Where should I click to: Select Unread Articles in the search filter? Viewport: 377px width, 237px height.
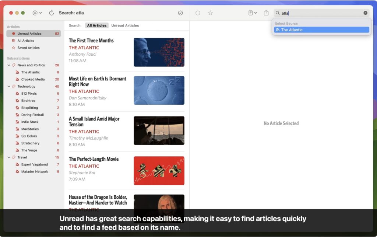124,25
